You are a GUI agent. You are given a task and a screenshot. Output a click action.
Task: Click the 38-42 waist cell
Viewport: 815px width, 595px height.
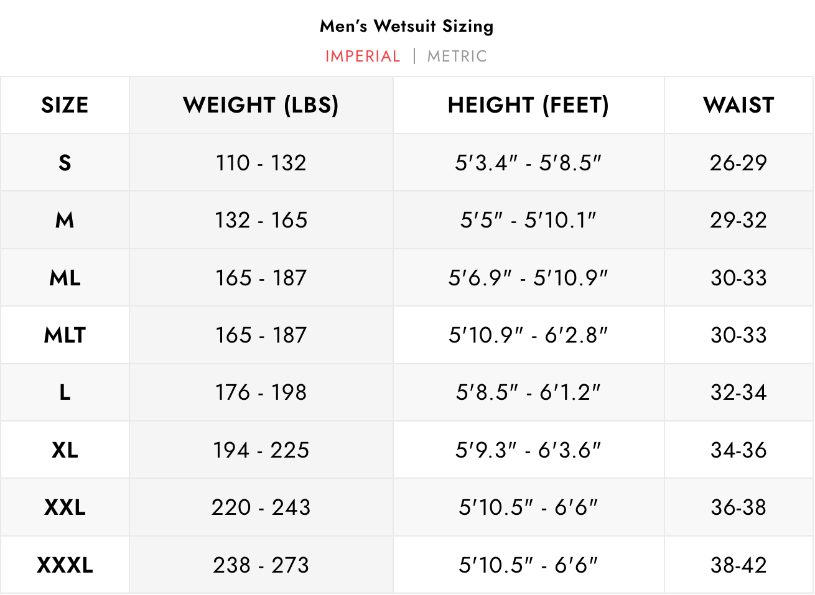click(x=738, y=565)
